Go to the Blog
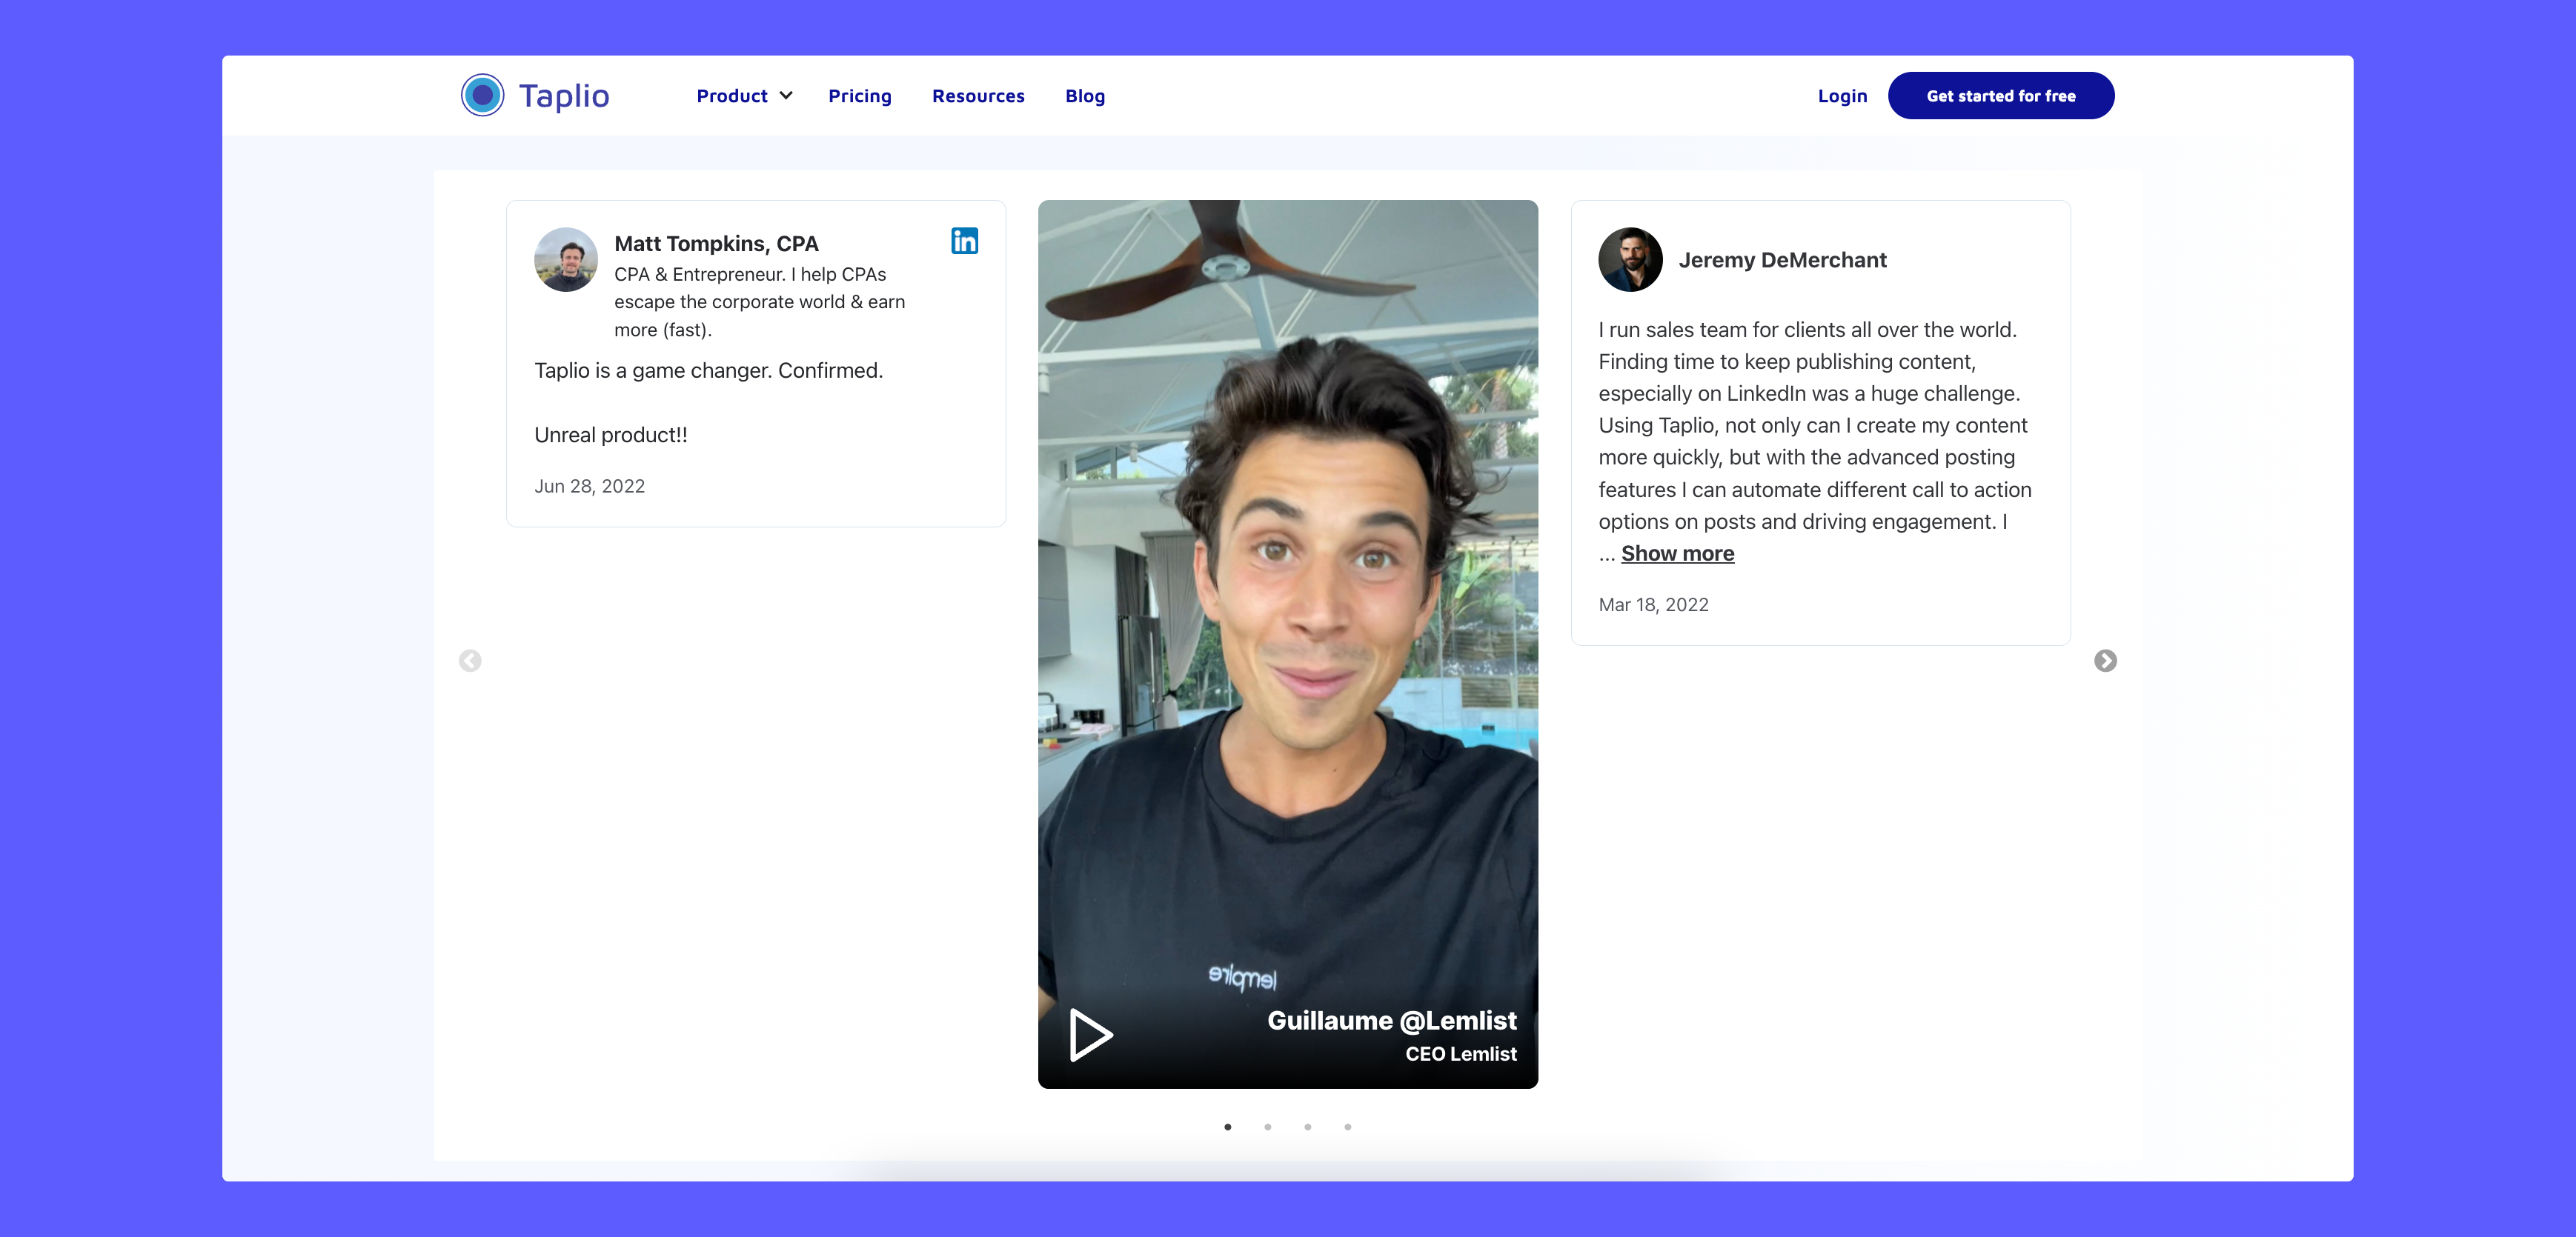 tap(1085, 96)
